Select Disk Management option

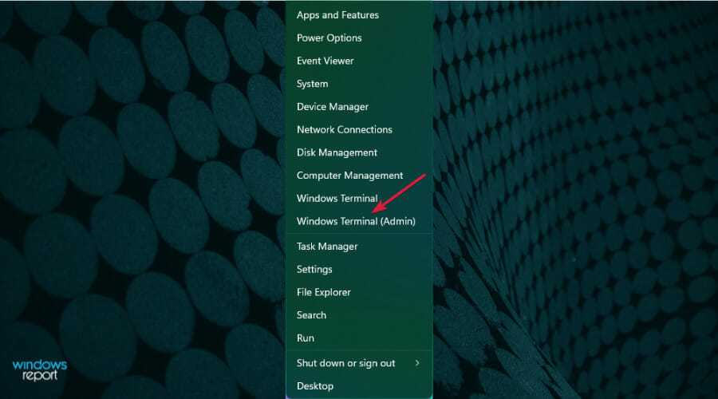337,152
